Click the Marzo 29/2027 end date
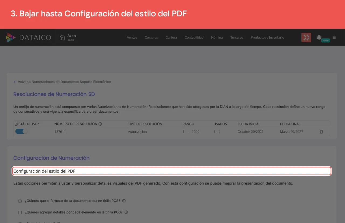 pos(292,132)
